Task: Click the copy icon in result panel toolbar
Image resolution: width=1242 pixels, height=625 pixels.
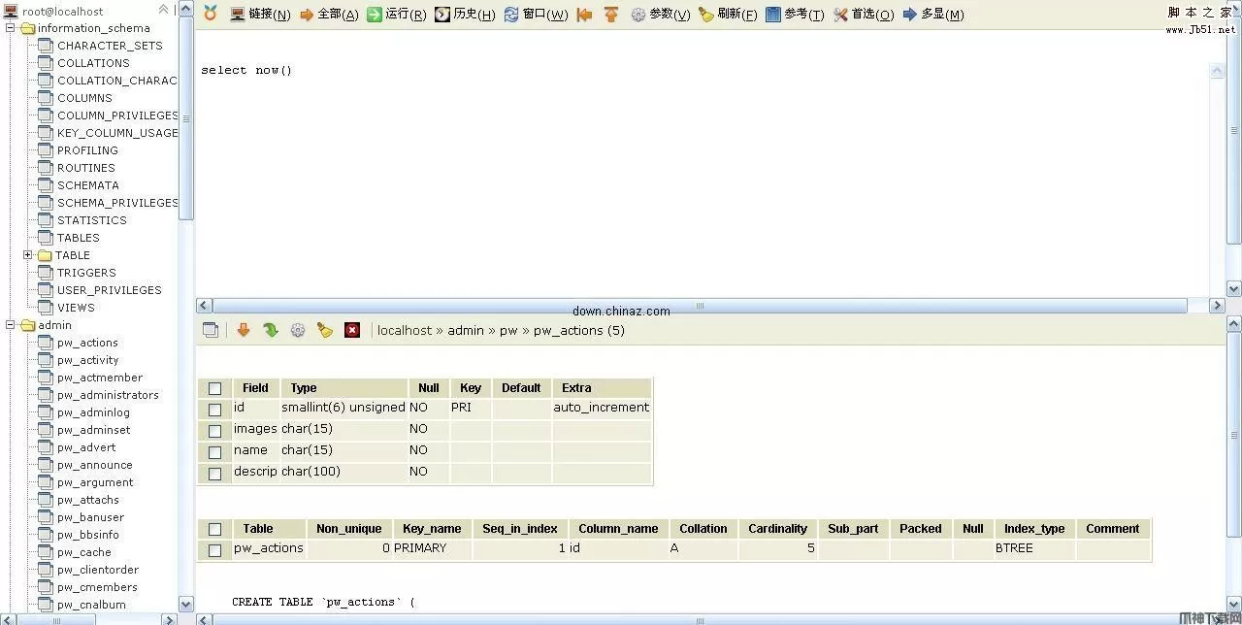Action: tap(211, 330)
